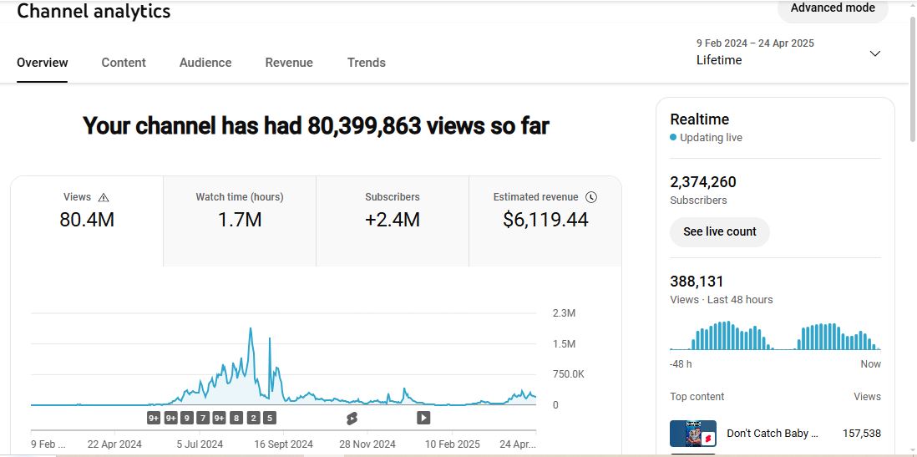Open the Audience tab
The height and width of the screenshot is (457, 917).
coord(205,63)
